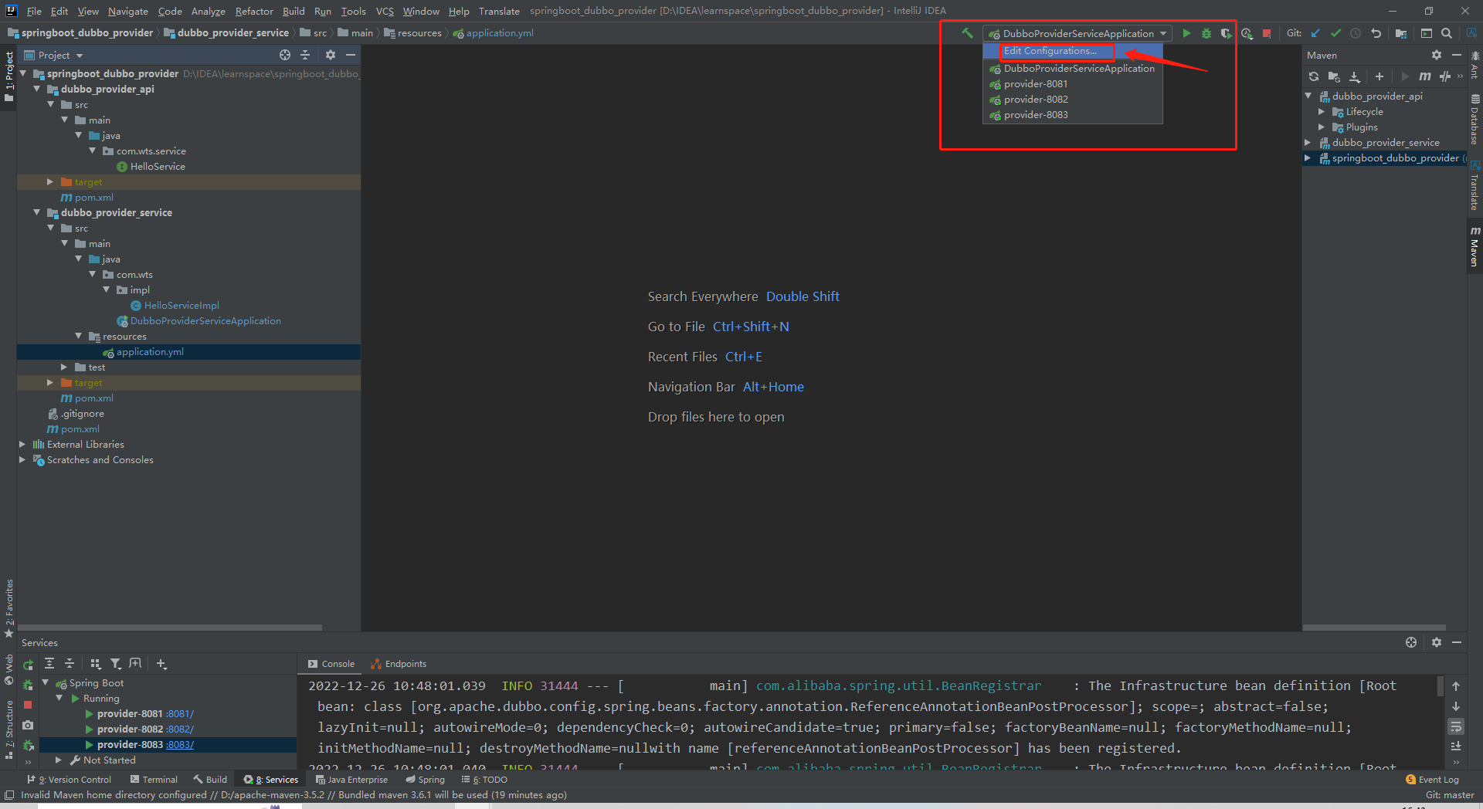
Task: Click the Build Project hammer icon
Action: [967, 33]
